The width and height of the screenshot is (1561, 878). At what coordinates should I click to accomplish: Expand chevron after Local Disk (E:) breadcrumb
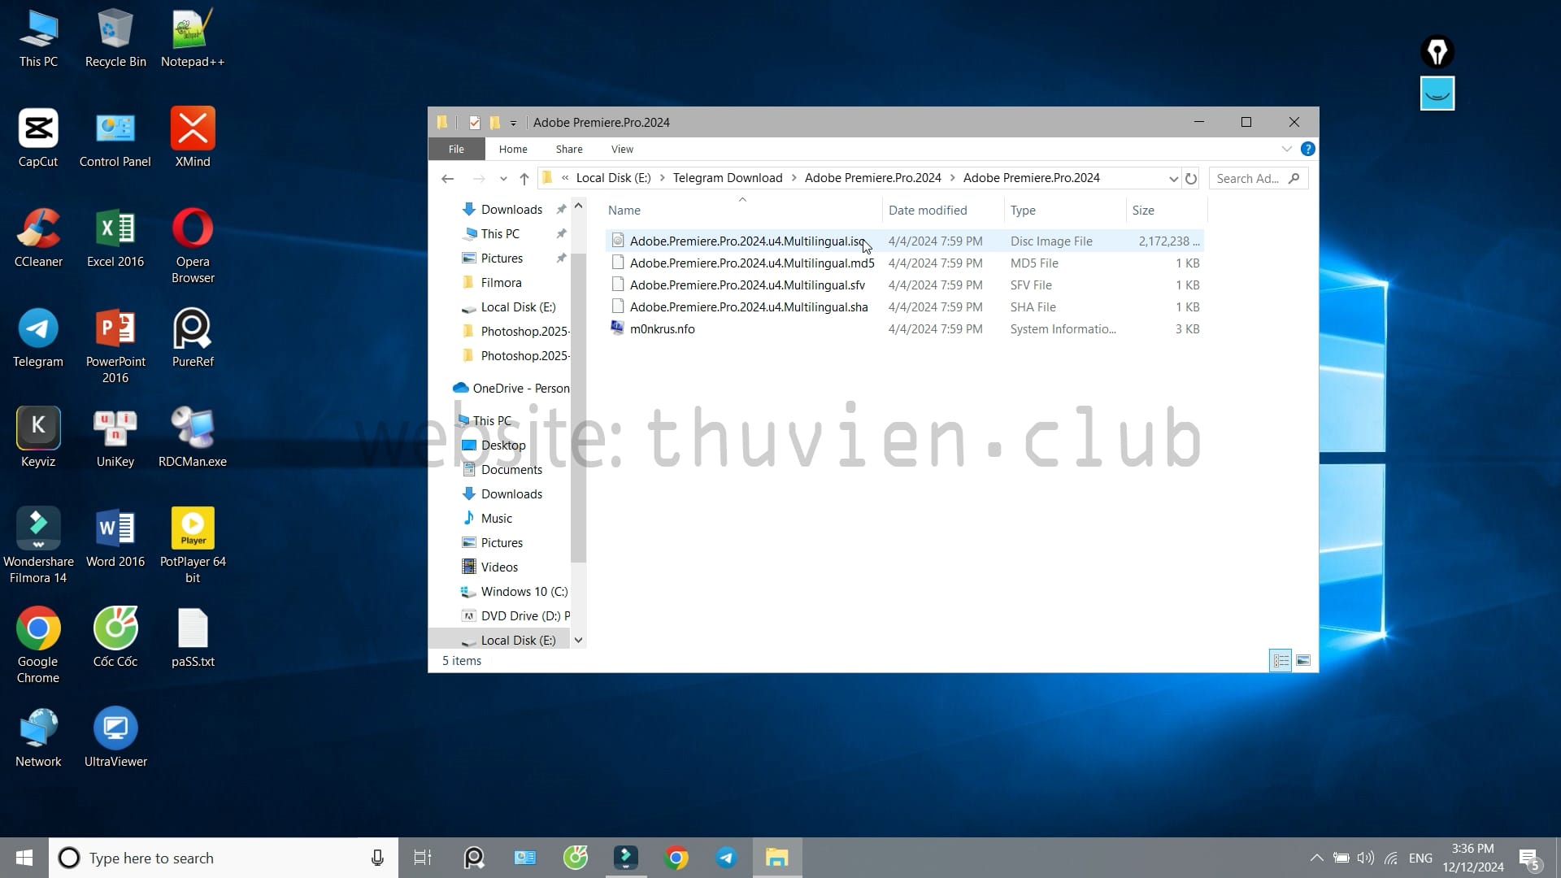tap(662, 178)
